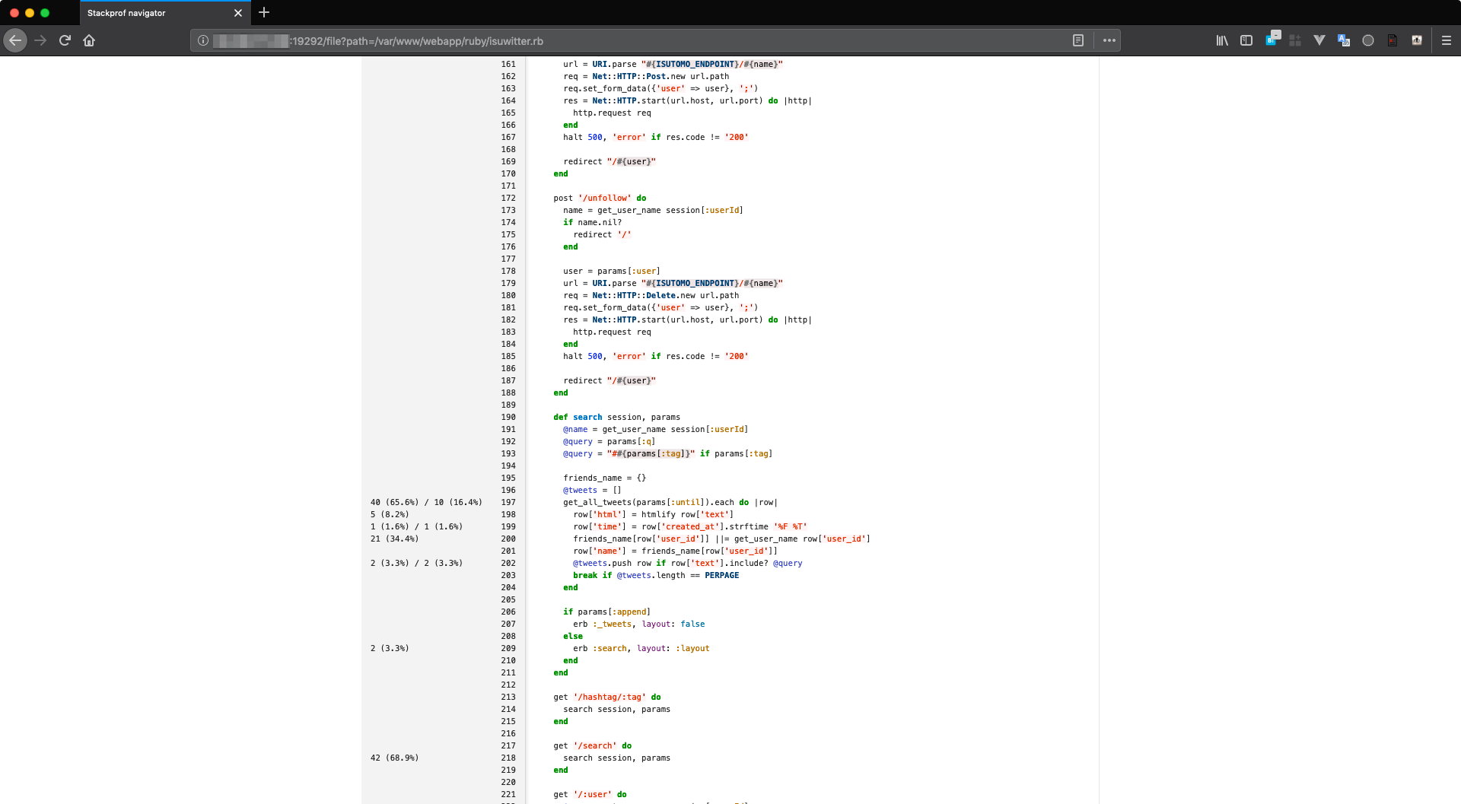Click line 197 sample count 40 (65.6%)

[x=394, y=502]
